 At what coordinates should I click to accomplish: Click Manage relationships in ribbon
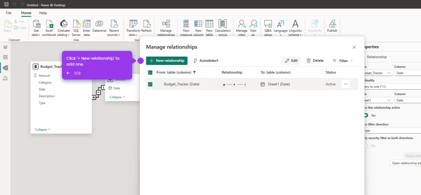click(166, 28)
